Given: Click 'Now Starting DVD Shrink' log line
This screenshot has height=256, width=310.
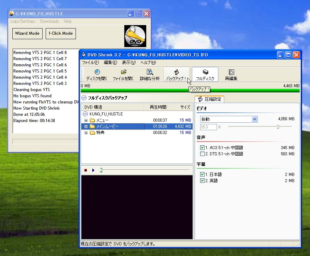Looking at the screenshot, I should click(36, 108).
